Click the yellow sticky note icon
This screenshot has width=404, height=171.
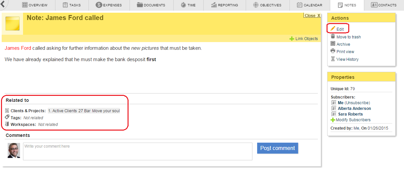[x=12, y=23]
